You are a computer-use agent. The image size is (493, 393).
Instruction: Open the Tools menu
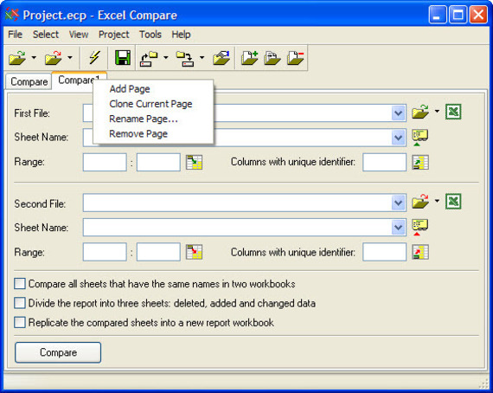[150, 35]
